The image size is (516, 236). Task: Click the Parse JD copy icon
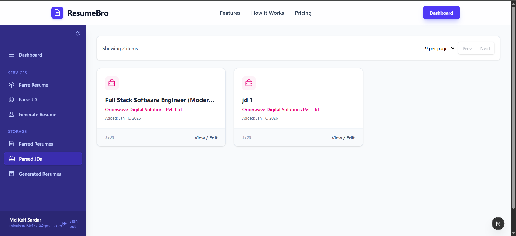11,99
